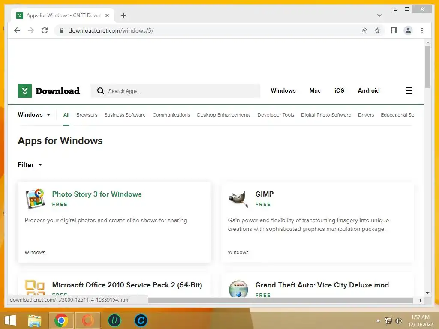This screenshot has height=329, width=439.
Task: Open the tab search chevron in the title bar
Action: 379,15
